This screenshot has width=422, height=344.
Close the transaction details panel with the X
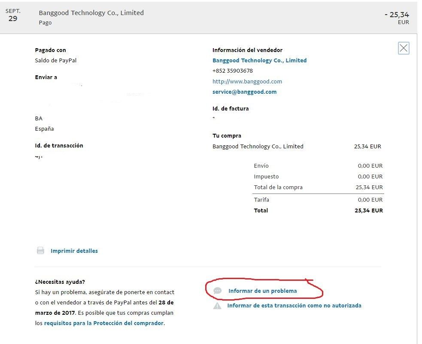[x=404, y=48]
